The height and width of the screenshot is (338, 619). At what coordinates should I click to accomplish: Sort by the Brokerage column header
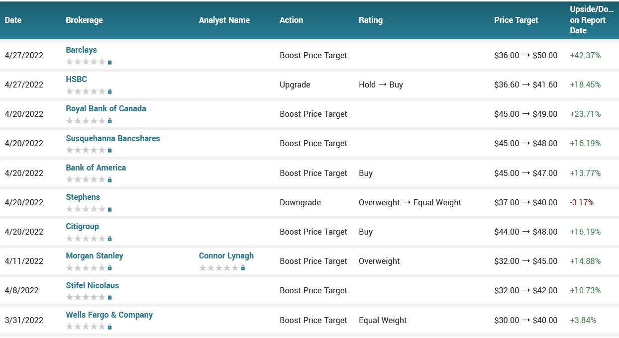coord(84,20)
